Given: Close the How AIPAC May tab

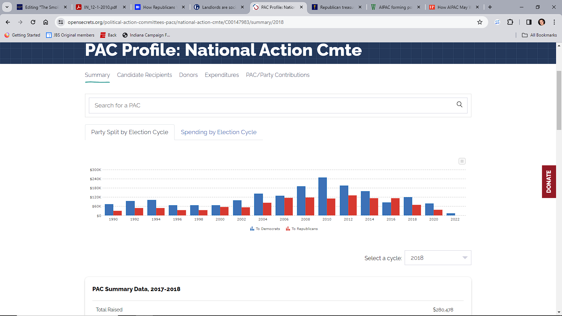Looking at the screenshot, I should (x=477, y=7).
